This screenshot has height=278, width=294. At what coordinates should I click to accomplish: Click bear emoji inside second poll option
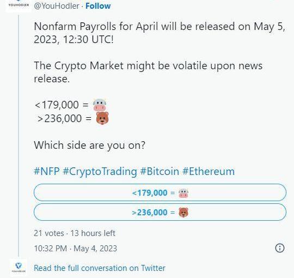tap(183, 213)
